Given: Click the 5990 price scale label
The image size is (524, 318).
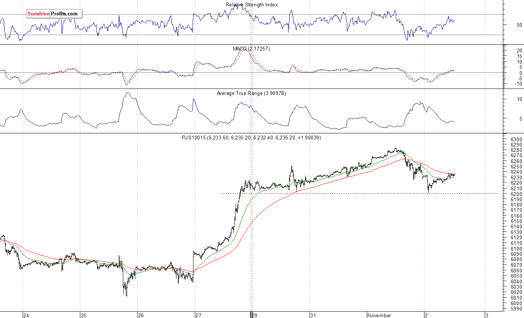Looking at the screenshot, I should point(516,309).
